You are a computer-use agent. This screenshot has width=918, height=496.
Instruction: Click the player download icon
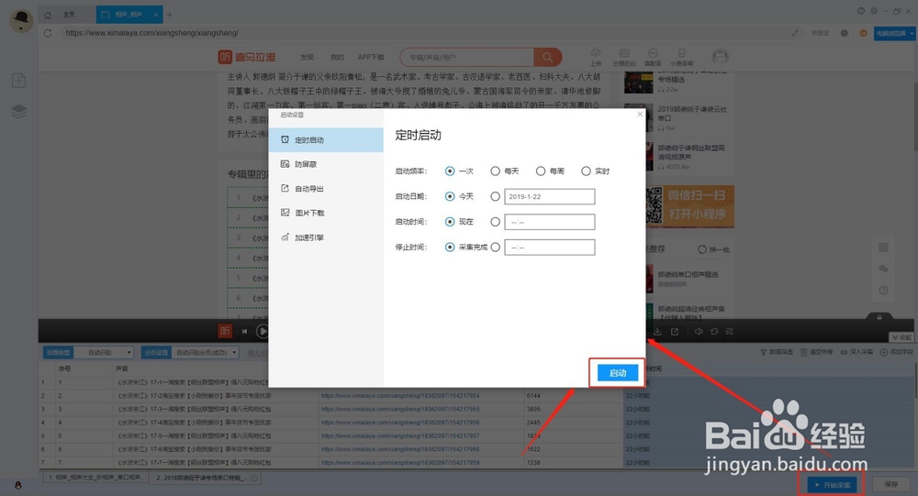tap(657, 332)
